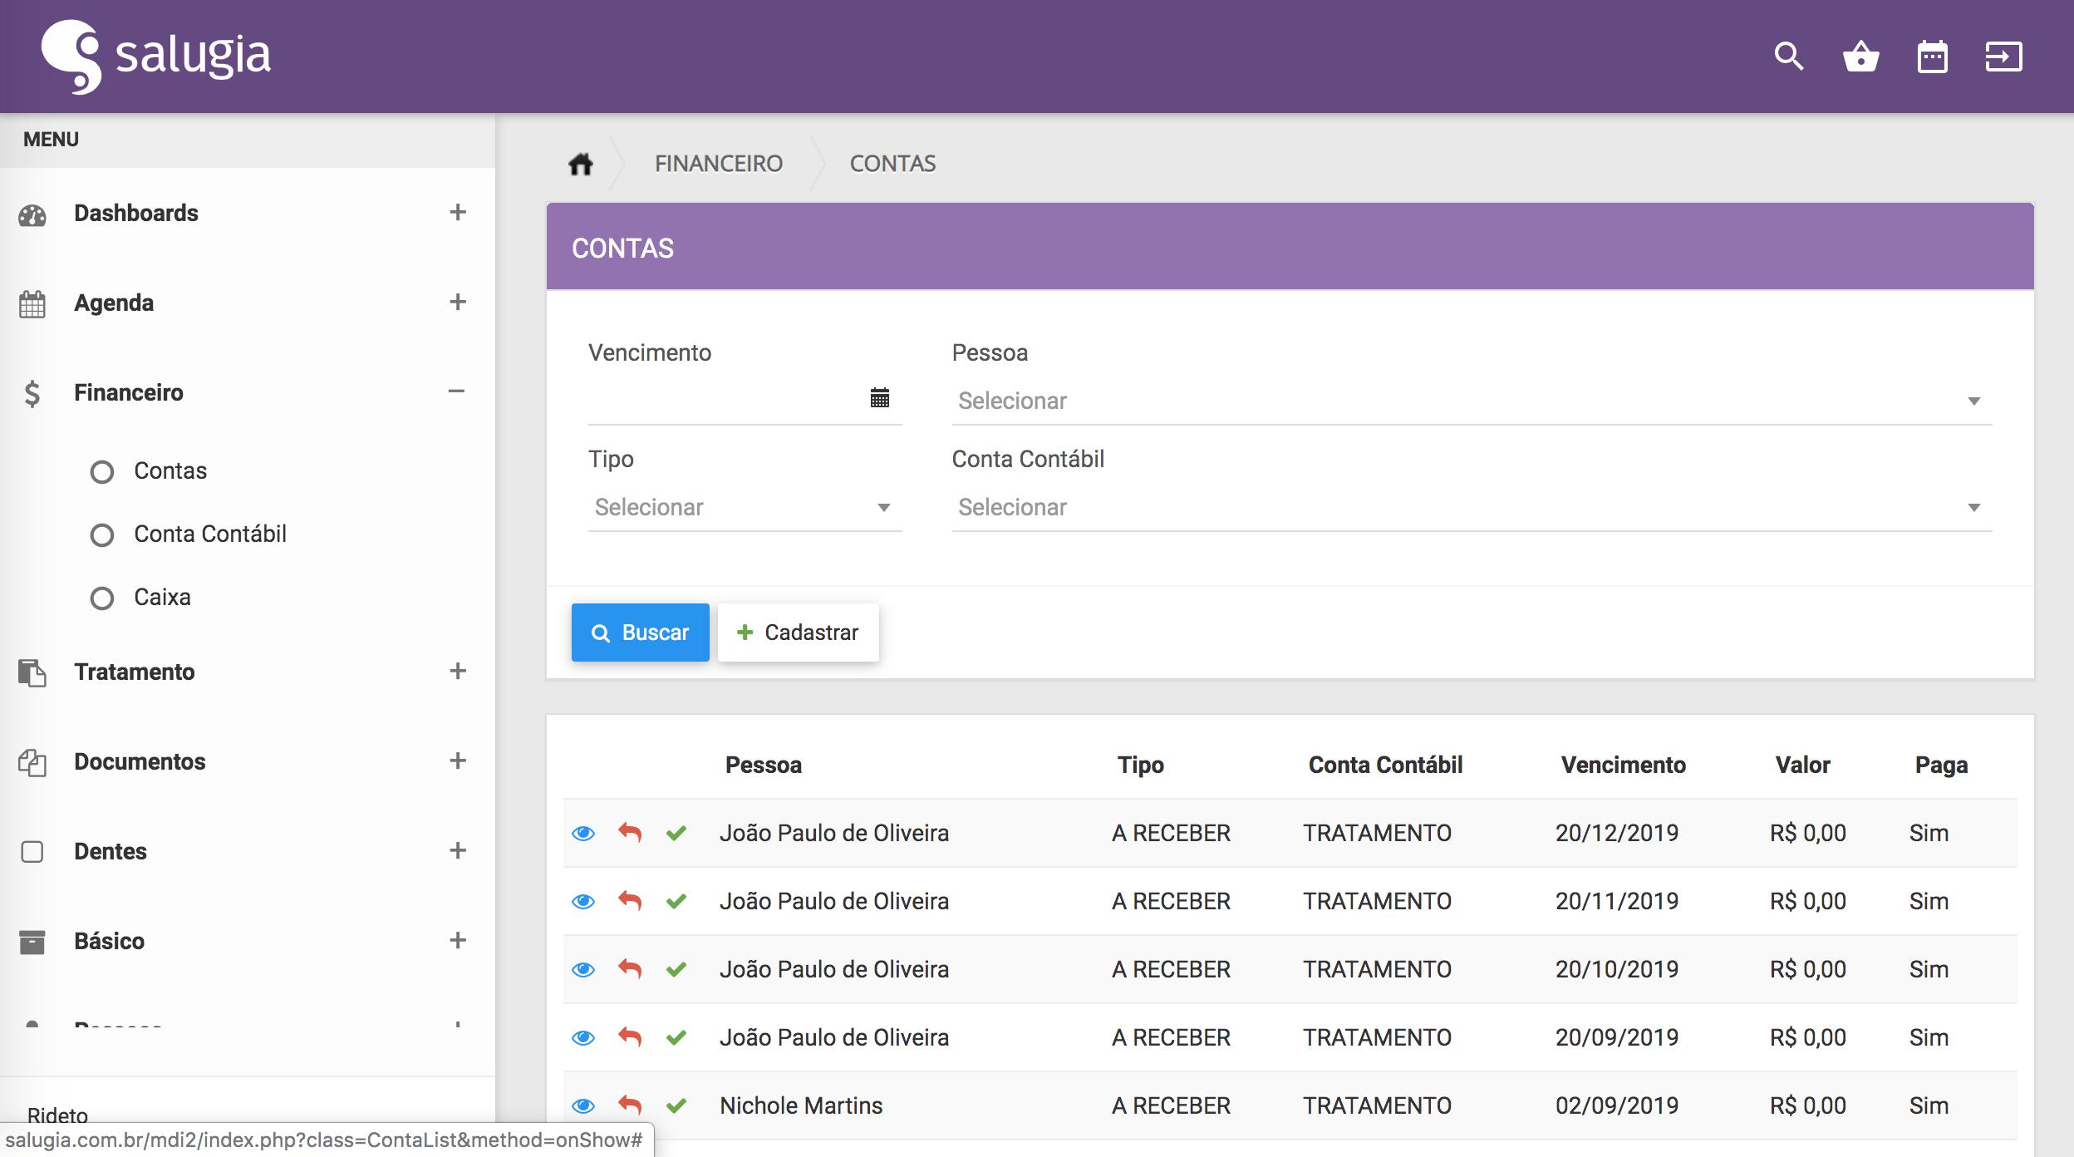
Task: View details eye icon for 20/09/2019 row
Action: click(583, 1037)
